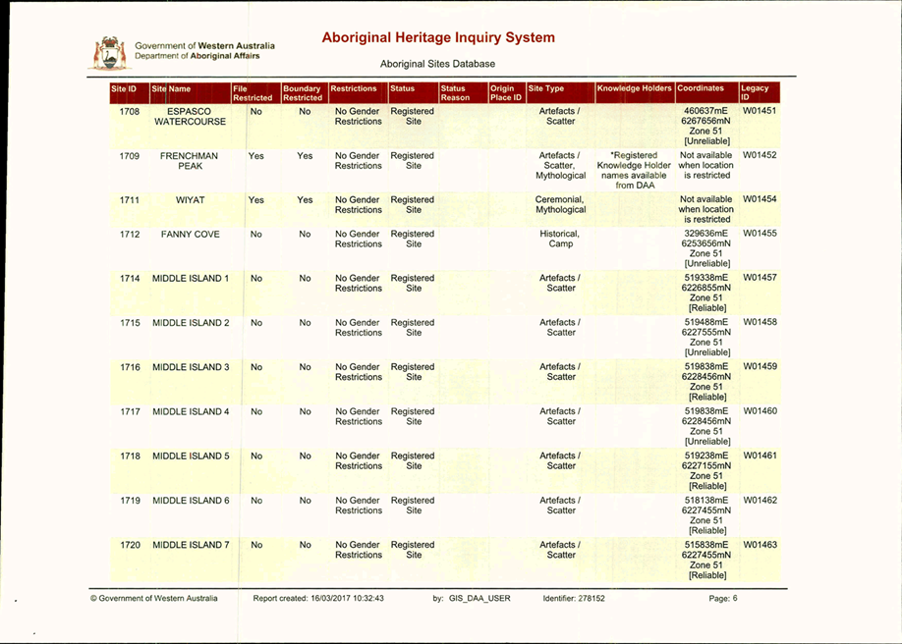Select coordinates 519338mE of Middle Island 1
Image resolution: width=902 pixels, height=644 pixels.
coord(706,278)
